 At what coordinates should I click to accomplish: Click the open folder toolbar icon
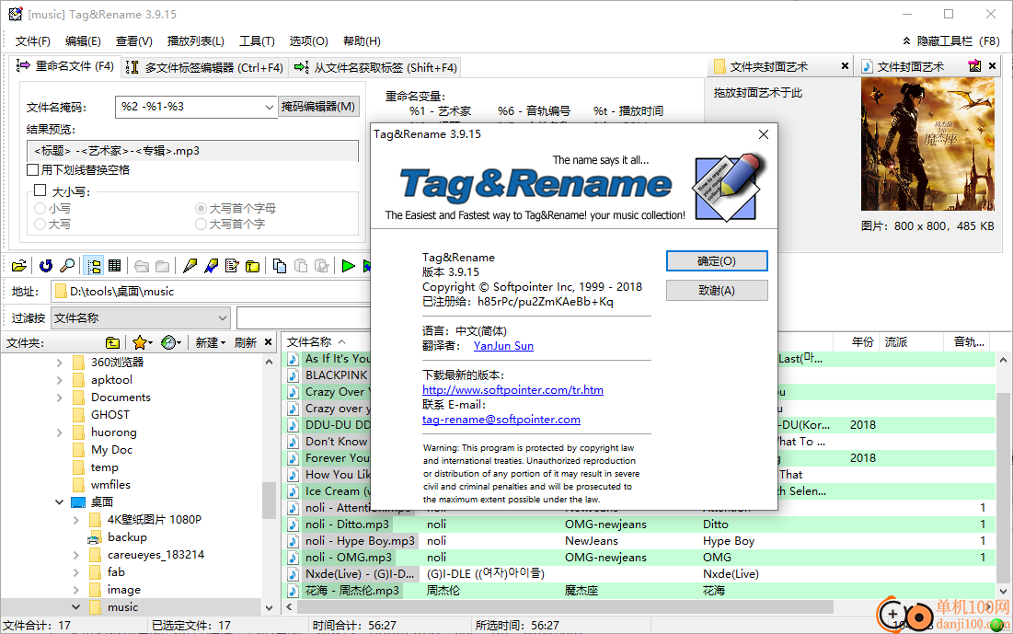click(19, 266)
